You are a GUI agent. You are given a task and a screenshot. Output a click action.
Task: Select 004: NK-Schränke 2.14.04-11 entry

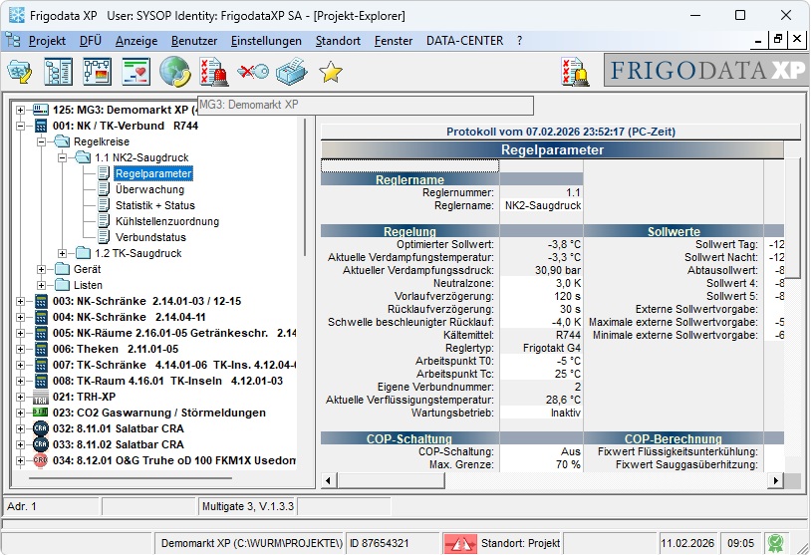tap(130, 317)
